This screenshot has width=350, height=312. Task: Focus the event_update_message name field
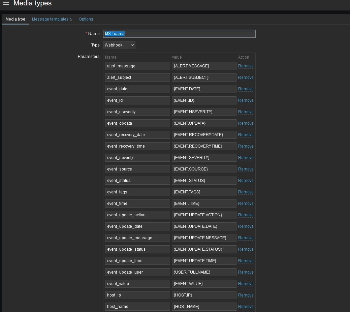(137, 238)
